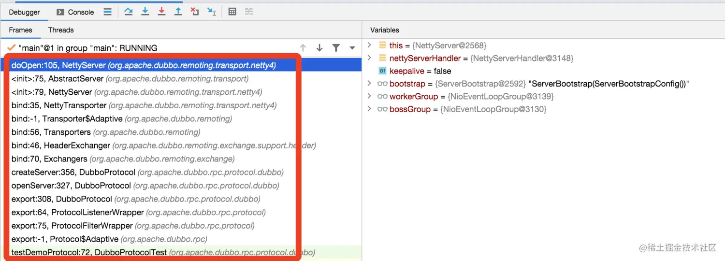Click Show Execution Point icon
Viewport: 725px width, 261px height.
click(107, 12)
